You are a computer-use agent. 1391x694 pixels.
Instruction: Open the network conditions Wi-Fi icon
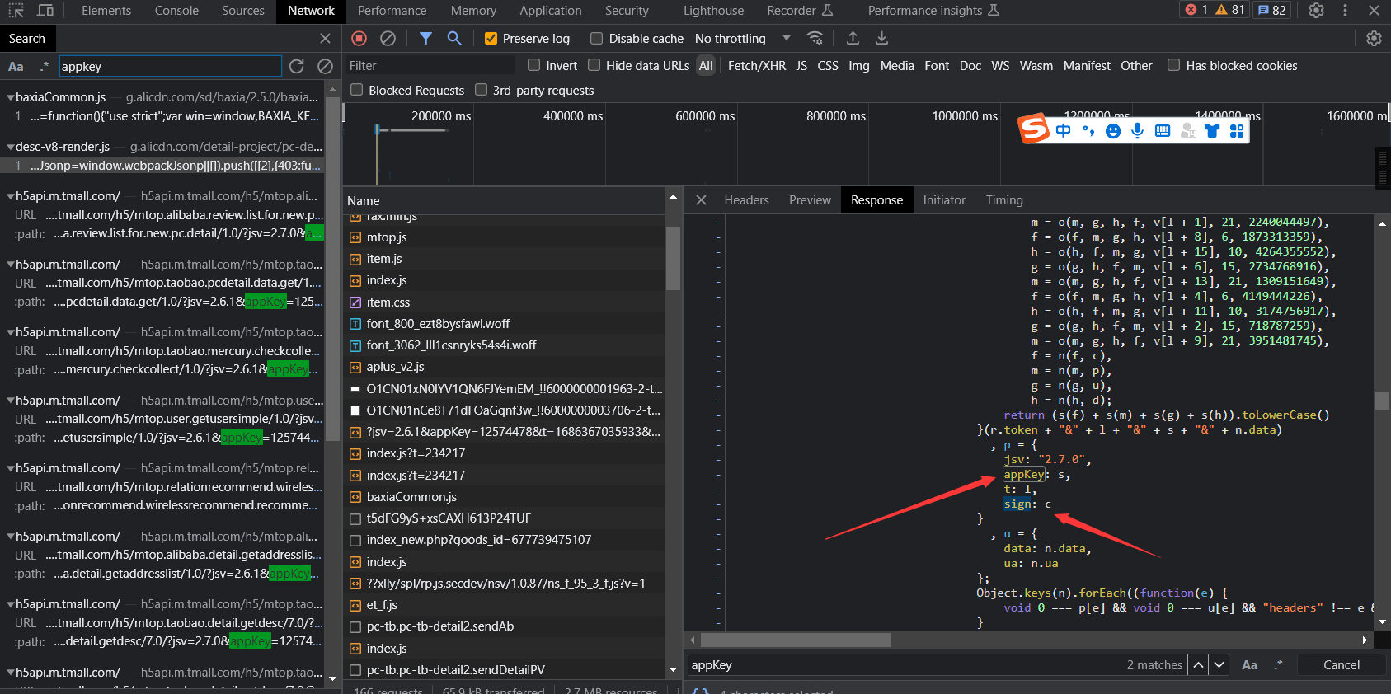(x=815, y=38)
